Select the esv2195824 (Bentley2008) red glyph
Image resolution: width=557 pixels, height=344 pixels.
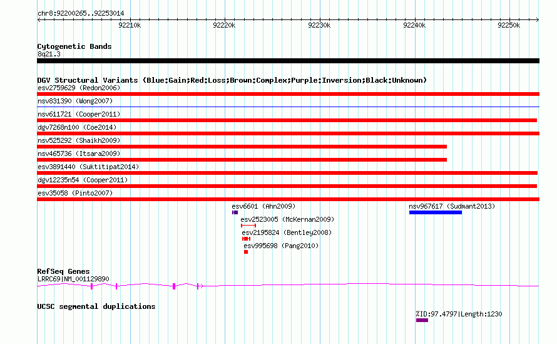246,239
